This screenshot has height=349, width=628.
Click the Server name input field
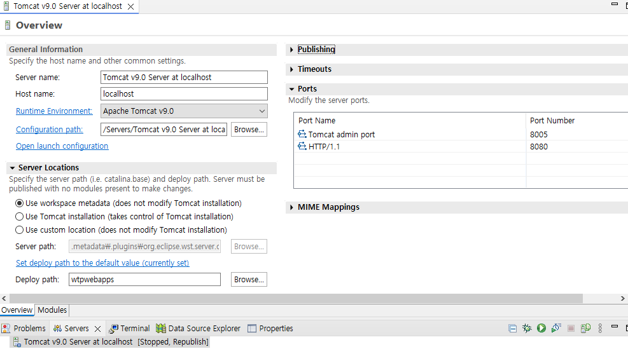(184, 78)
